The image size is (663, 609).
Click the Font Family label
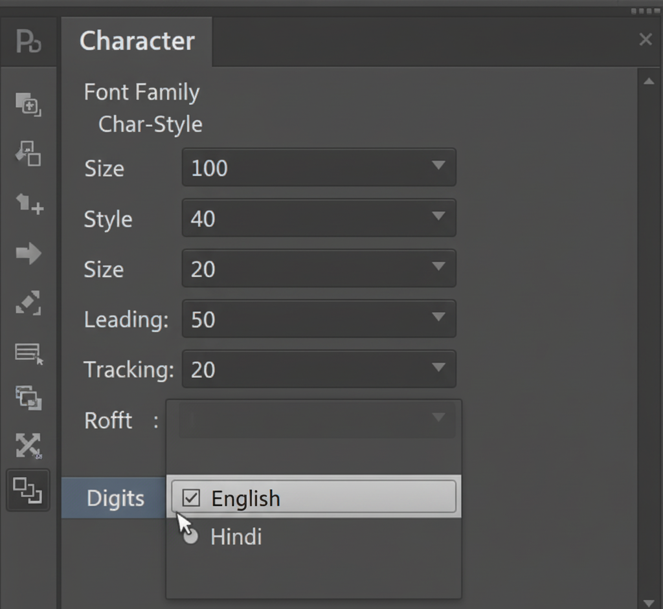(141, 93)
